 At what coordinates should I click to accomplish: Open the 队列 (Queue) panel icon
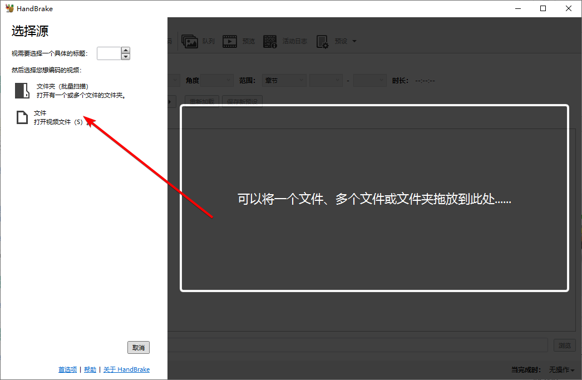tap(190, 41)
